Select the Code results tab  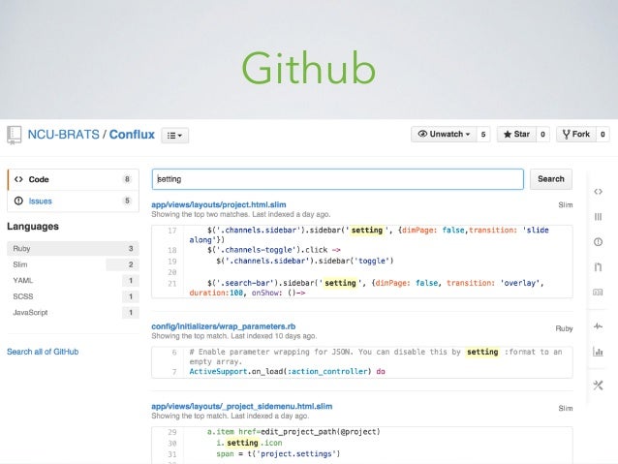pyautogui.click(x=74, y=179)
